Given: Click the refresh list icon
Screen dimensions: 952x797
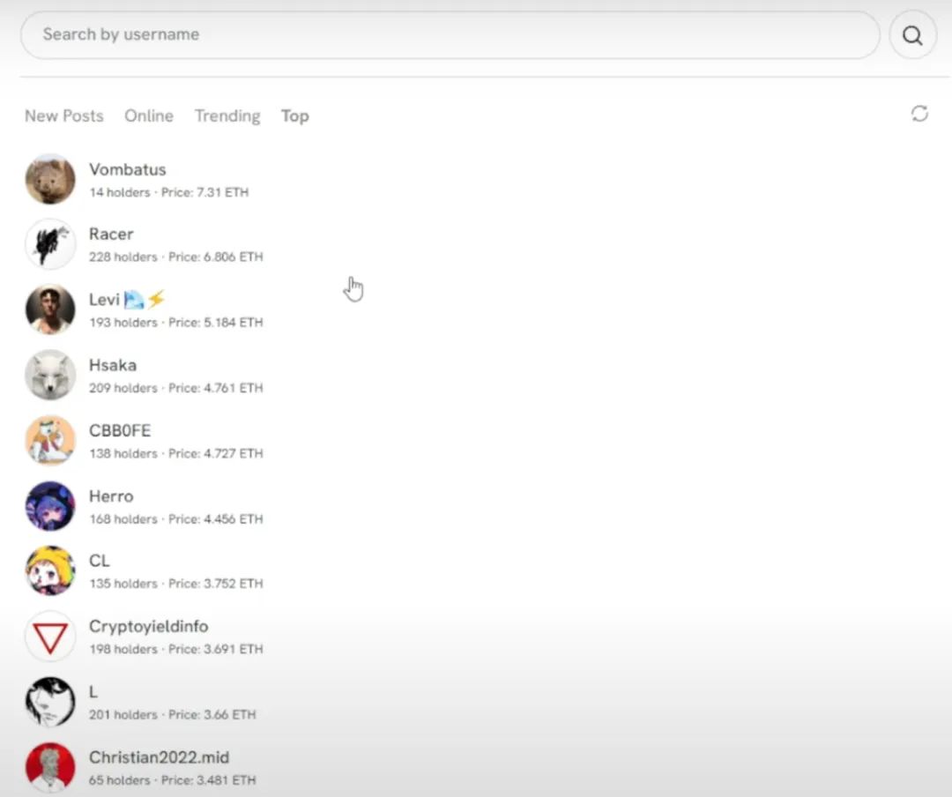Looking at the screenshot, I should 919,114.
